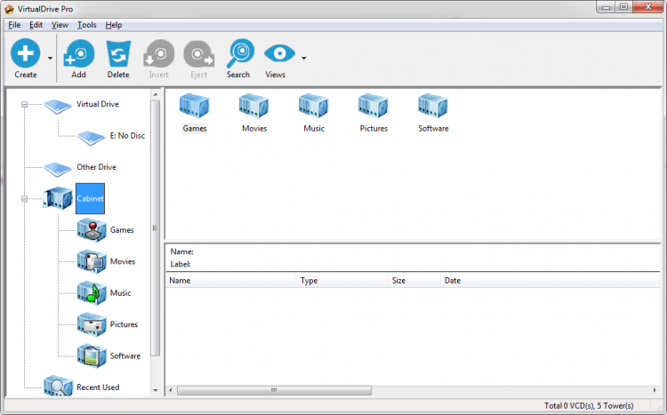Click the highlighted 'Cabinet' label

[90, 198]
